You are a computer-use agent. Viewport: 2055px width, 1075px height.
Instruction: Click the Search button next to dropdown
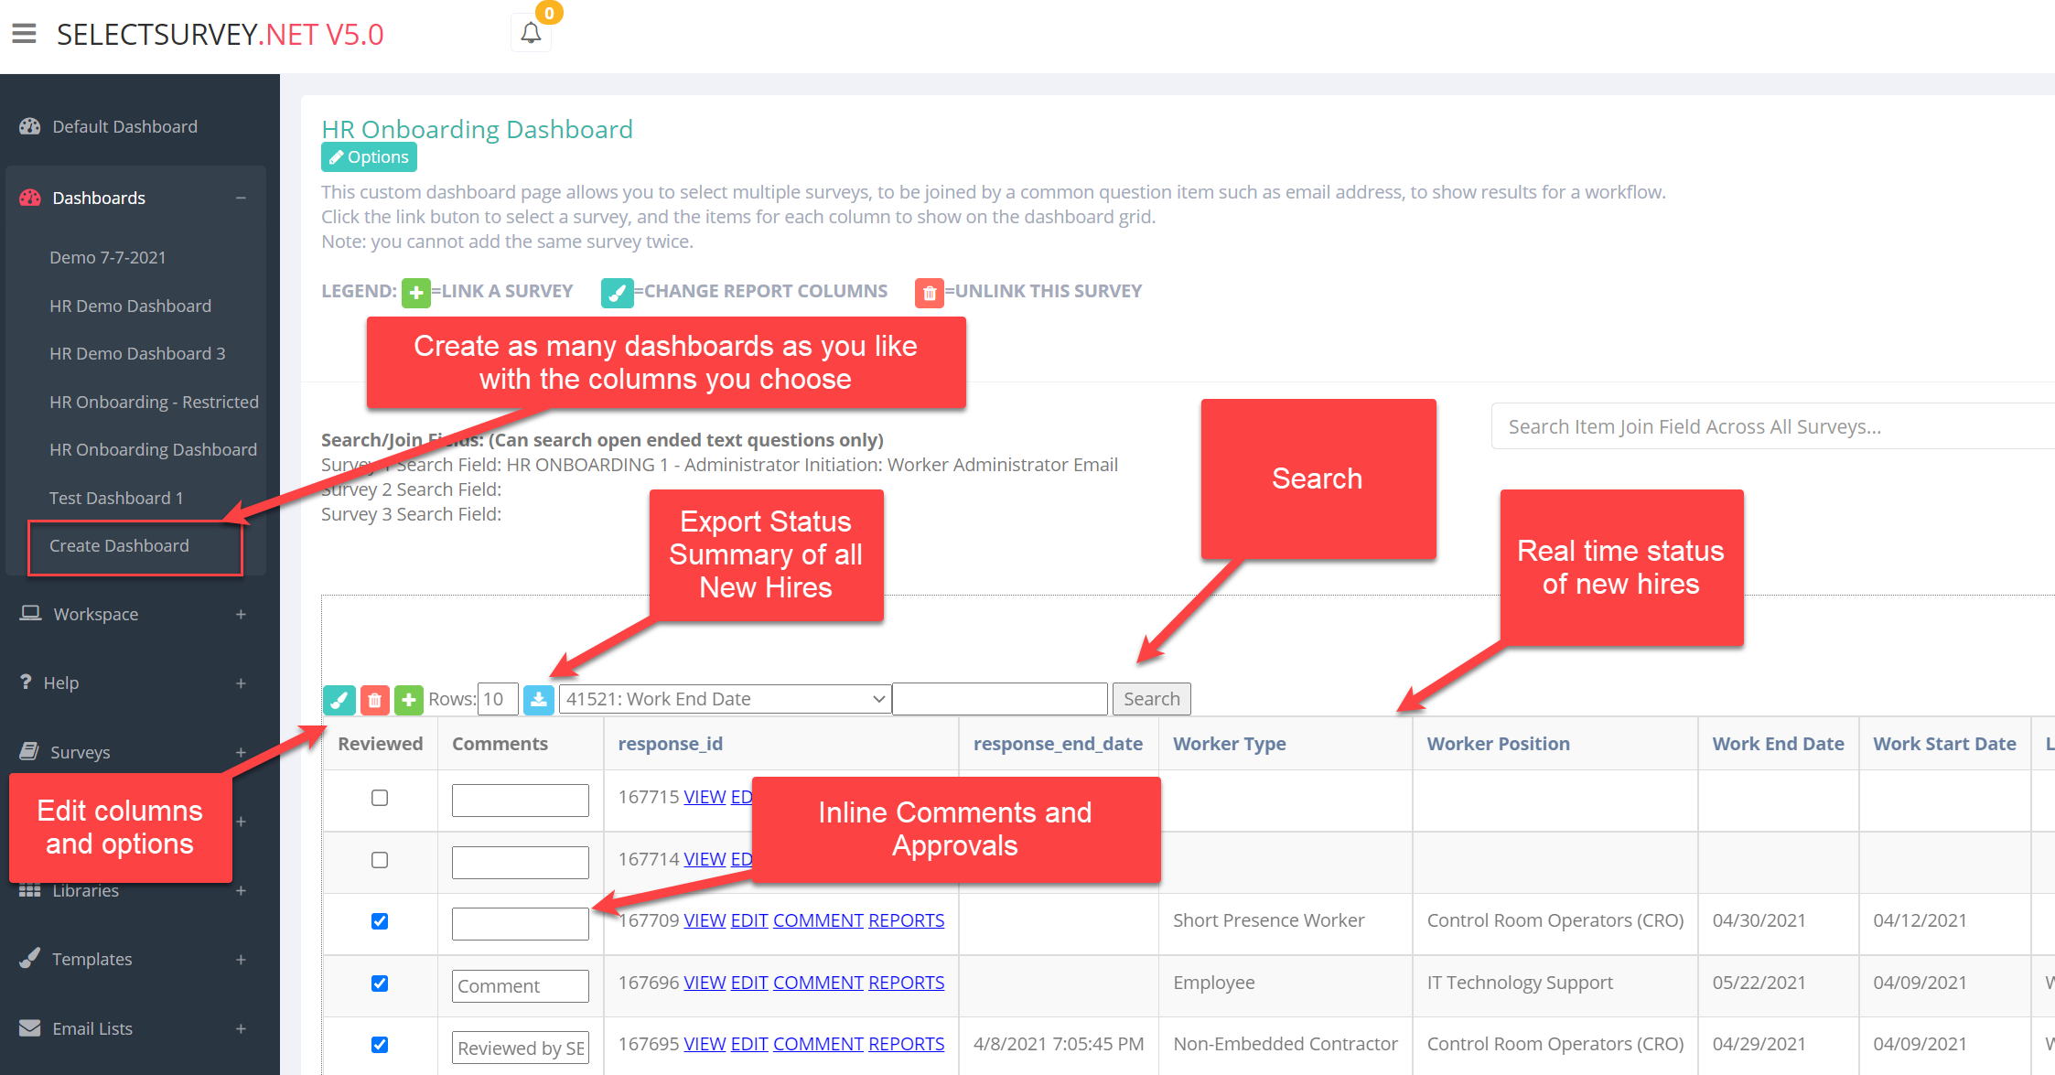1151,699
